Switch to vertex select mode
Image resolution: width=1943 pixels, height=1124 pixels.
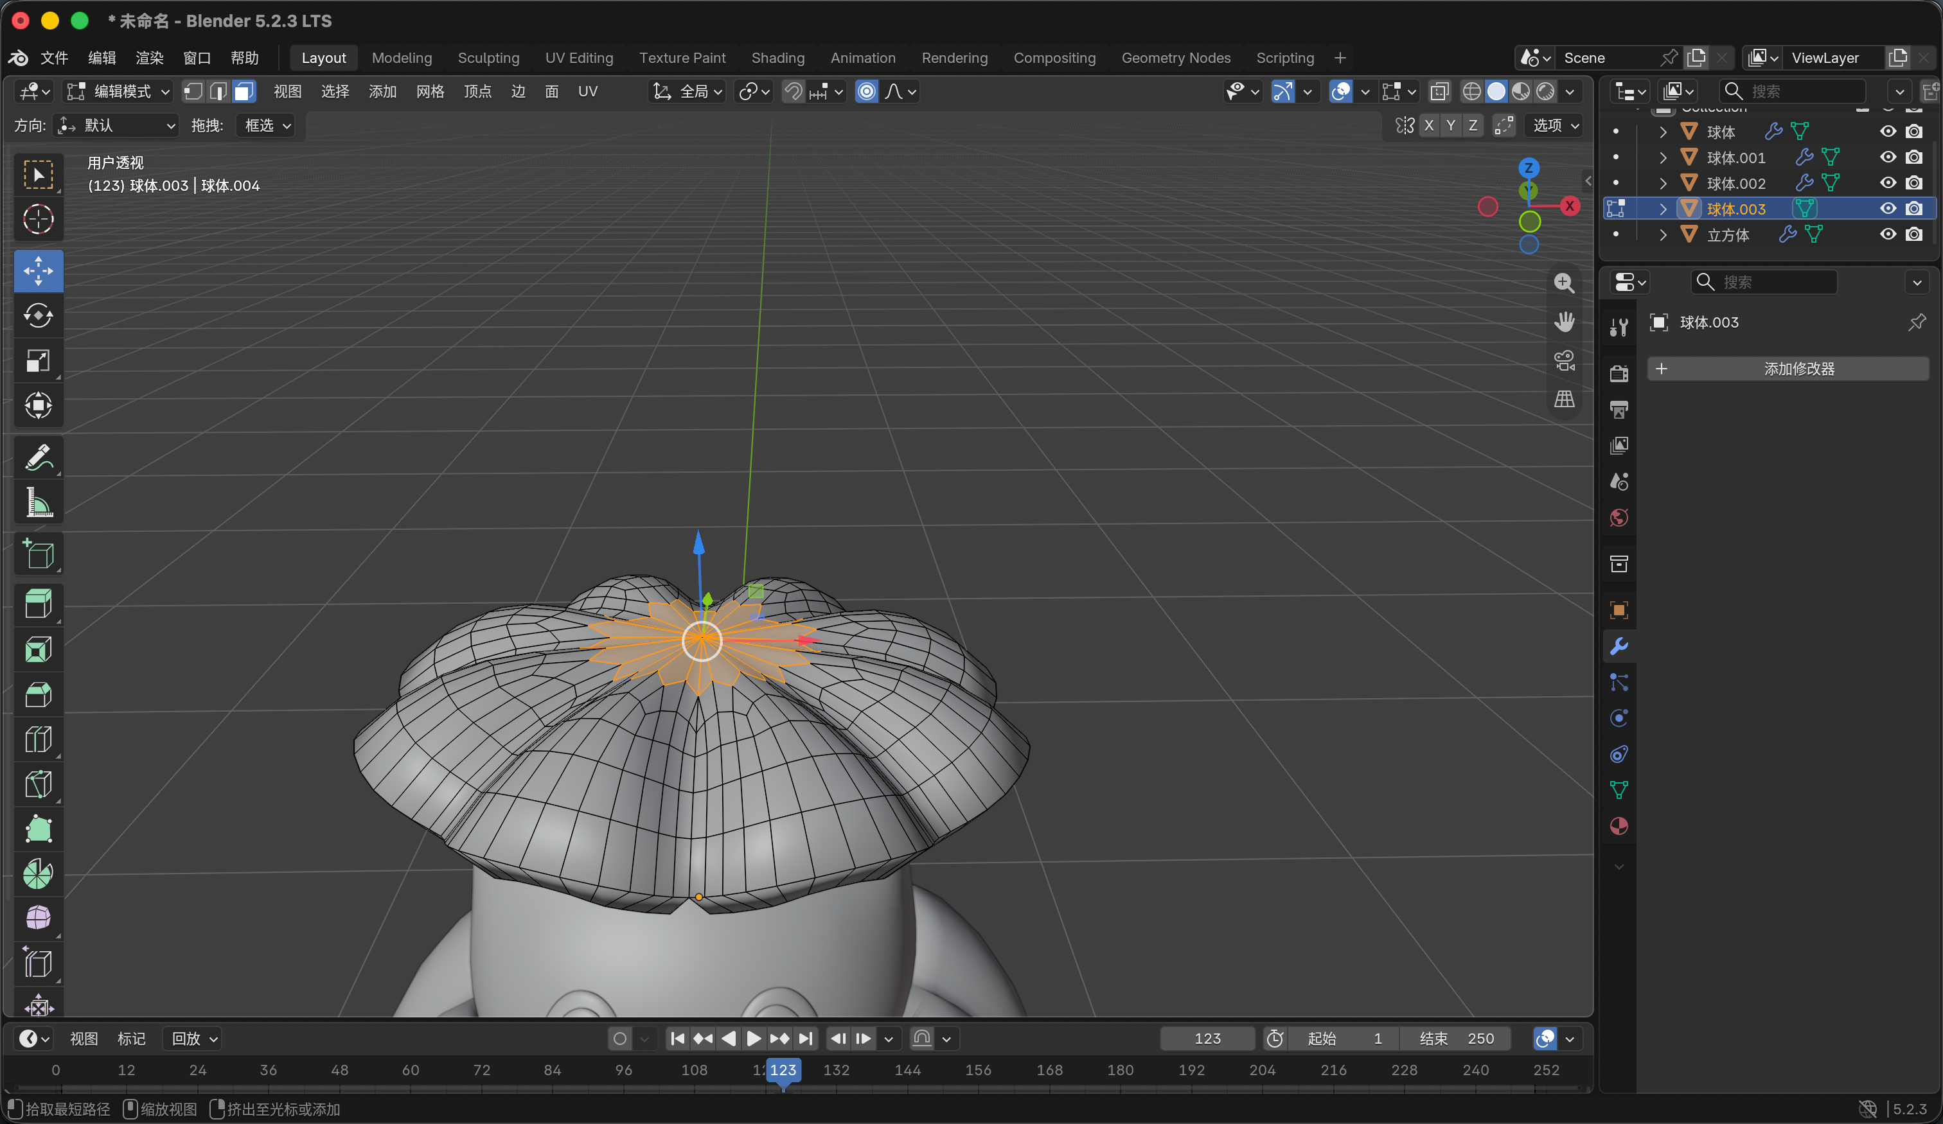(x=193, y=92)
